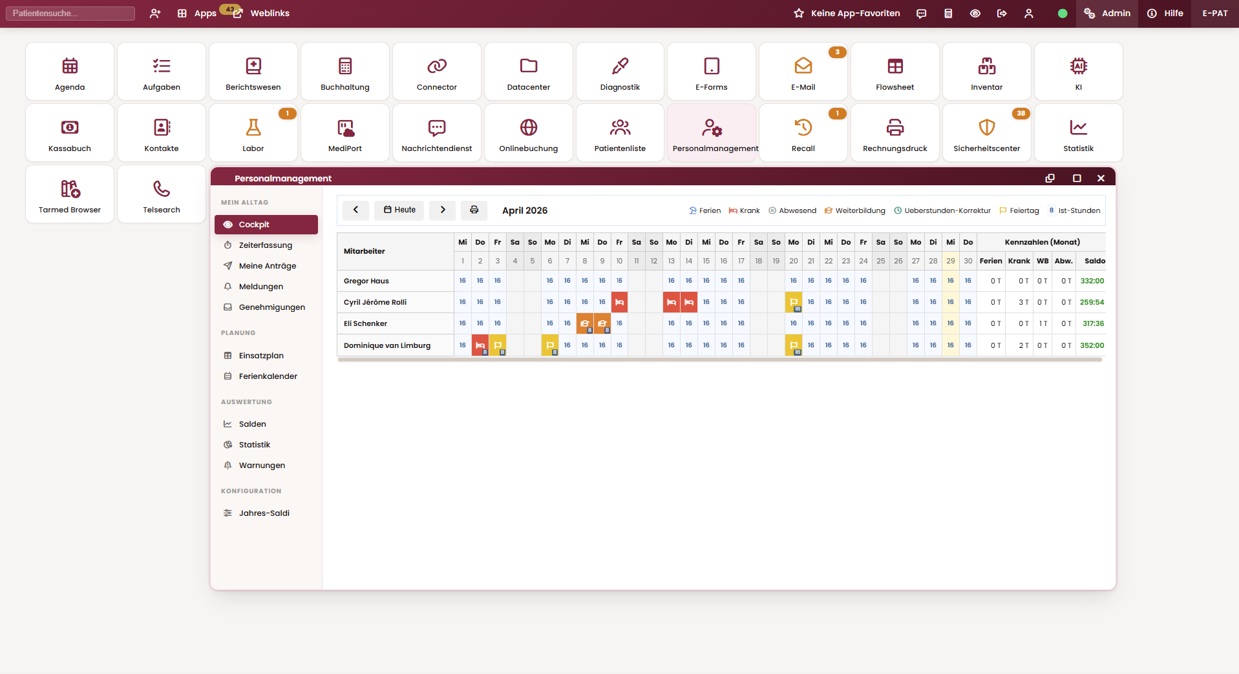Focus the Patientensuche search field
Screen dimensions: 1239x674
(70, 13)
